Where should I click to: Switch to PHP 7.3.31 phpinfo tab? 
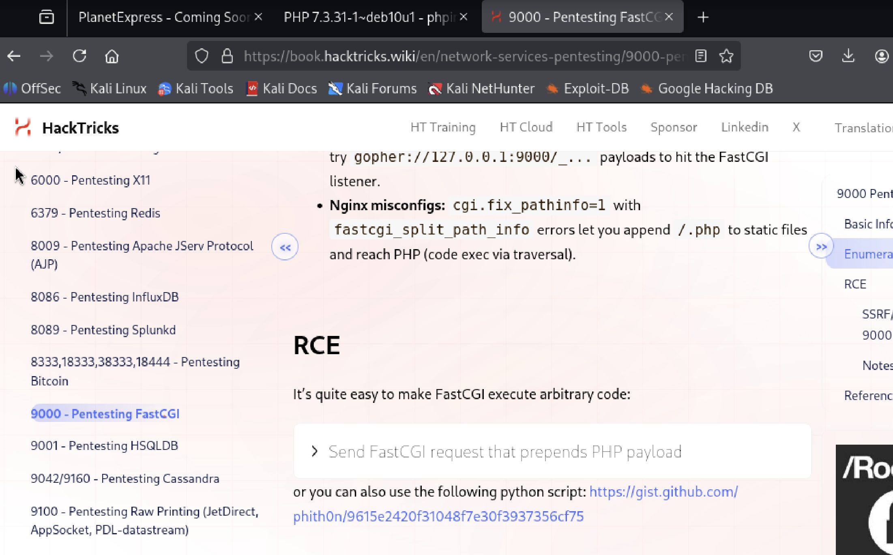(x=369, y=17)
